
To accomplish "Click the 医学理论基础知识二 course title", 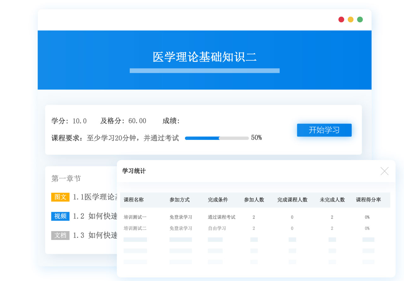I will click(x=205, y=57).
